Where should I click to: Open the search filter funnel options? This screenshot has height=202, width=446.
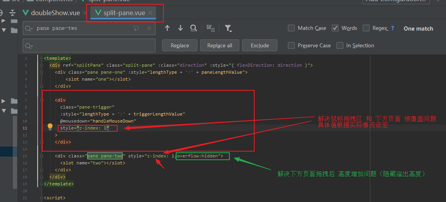point(228,28)
